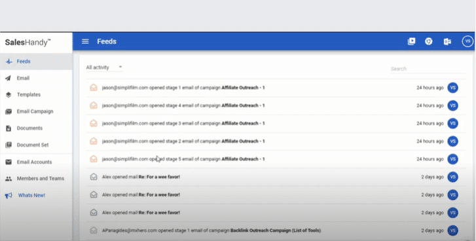The width and height of the screenshot is (476, 241).
Task: Click the Members and Teams people icon
Action: (x=9, y=179)
